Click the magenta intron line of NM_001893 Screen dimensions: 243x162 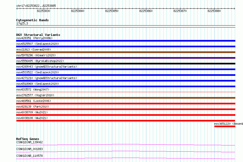(126, 151)
